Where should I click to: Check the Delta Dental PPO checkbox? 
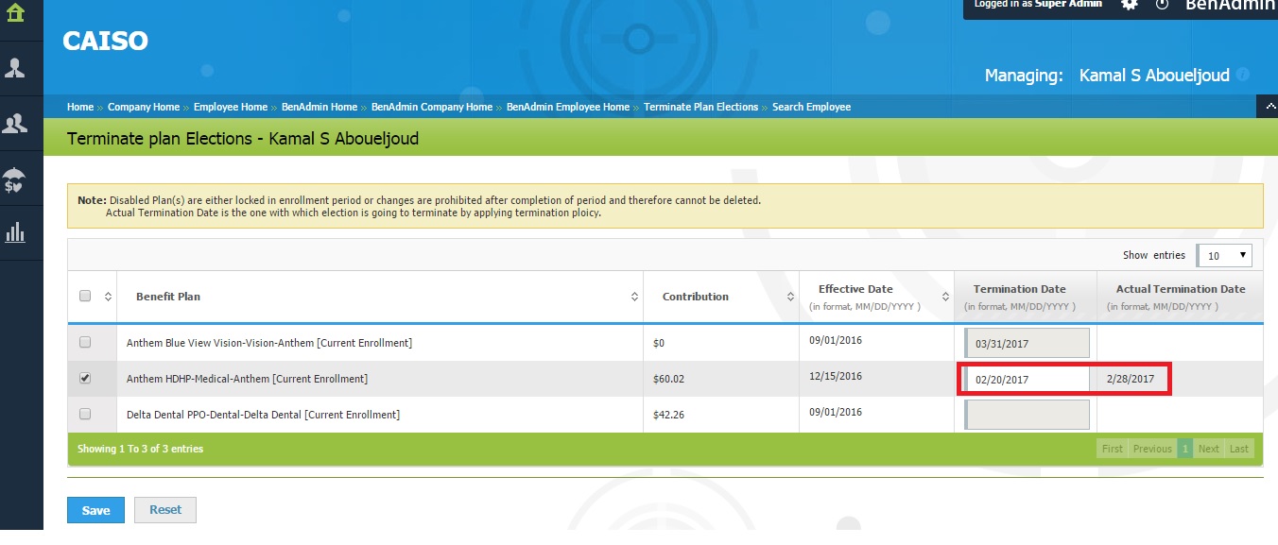(85, 414)
